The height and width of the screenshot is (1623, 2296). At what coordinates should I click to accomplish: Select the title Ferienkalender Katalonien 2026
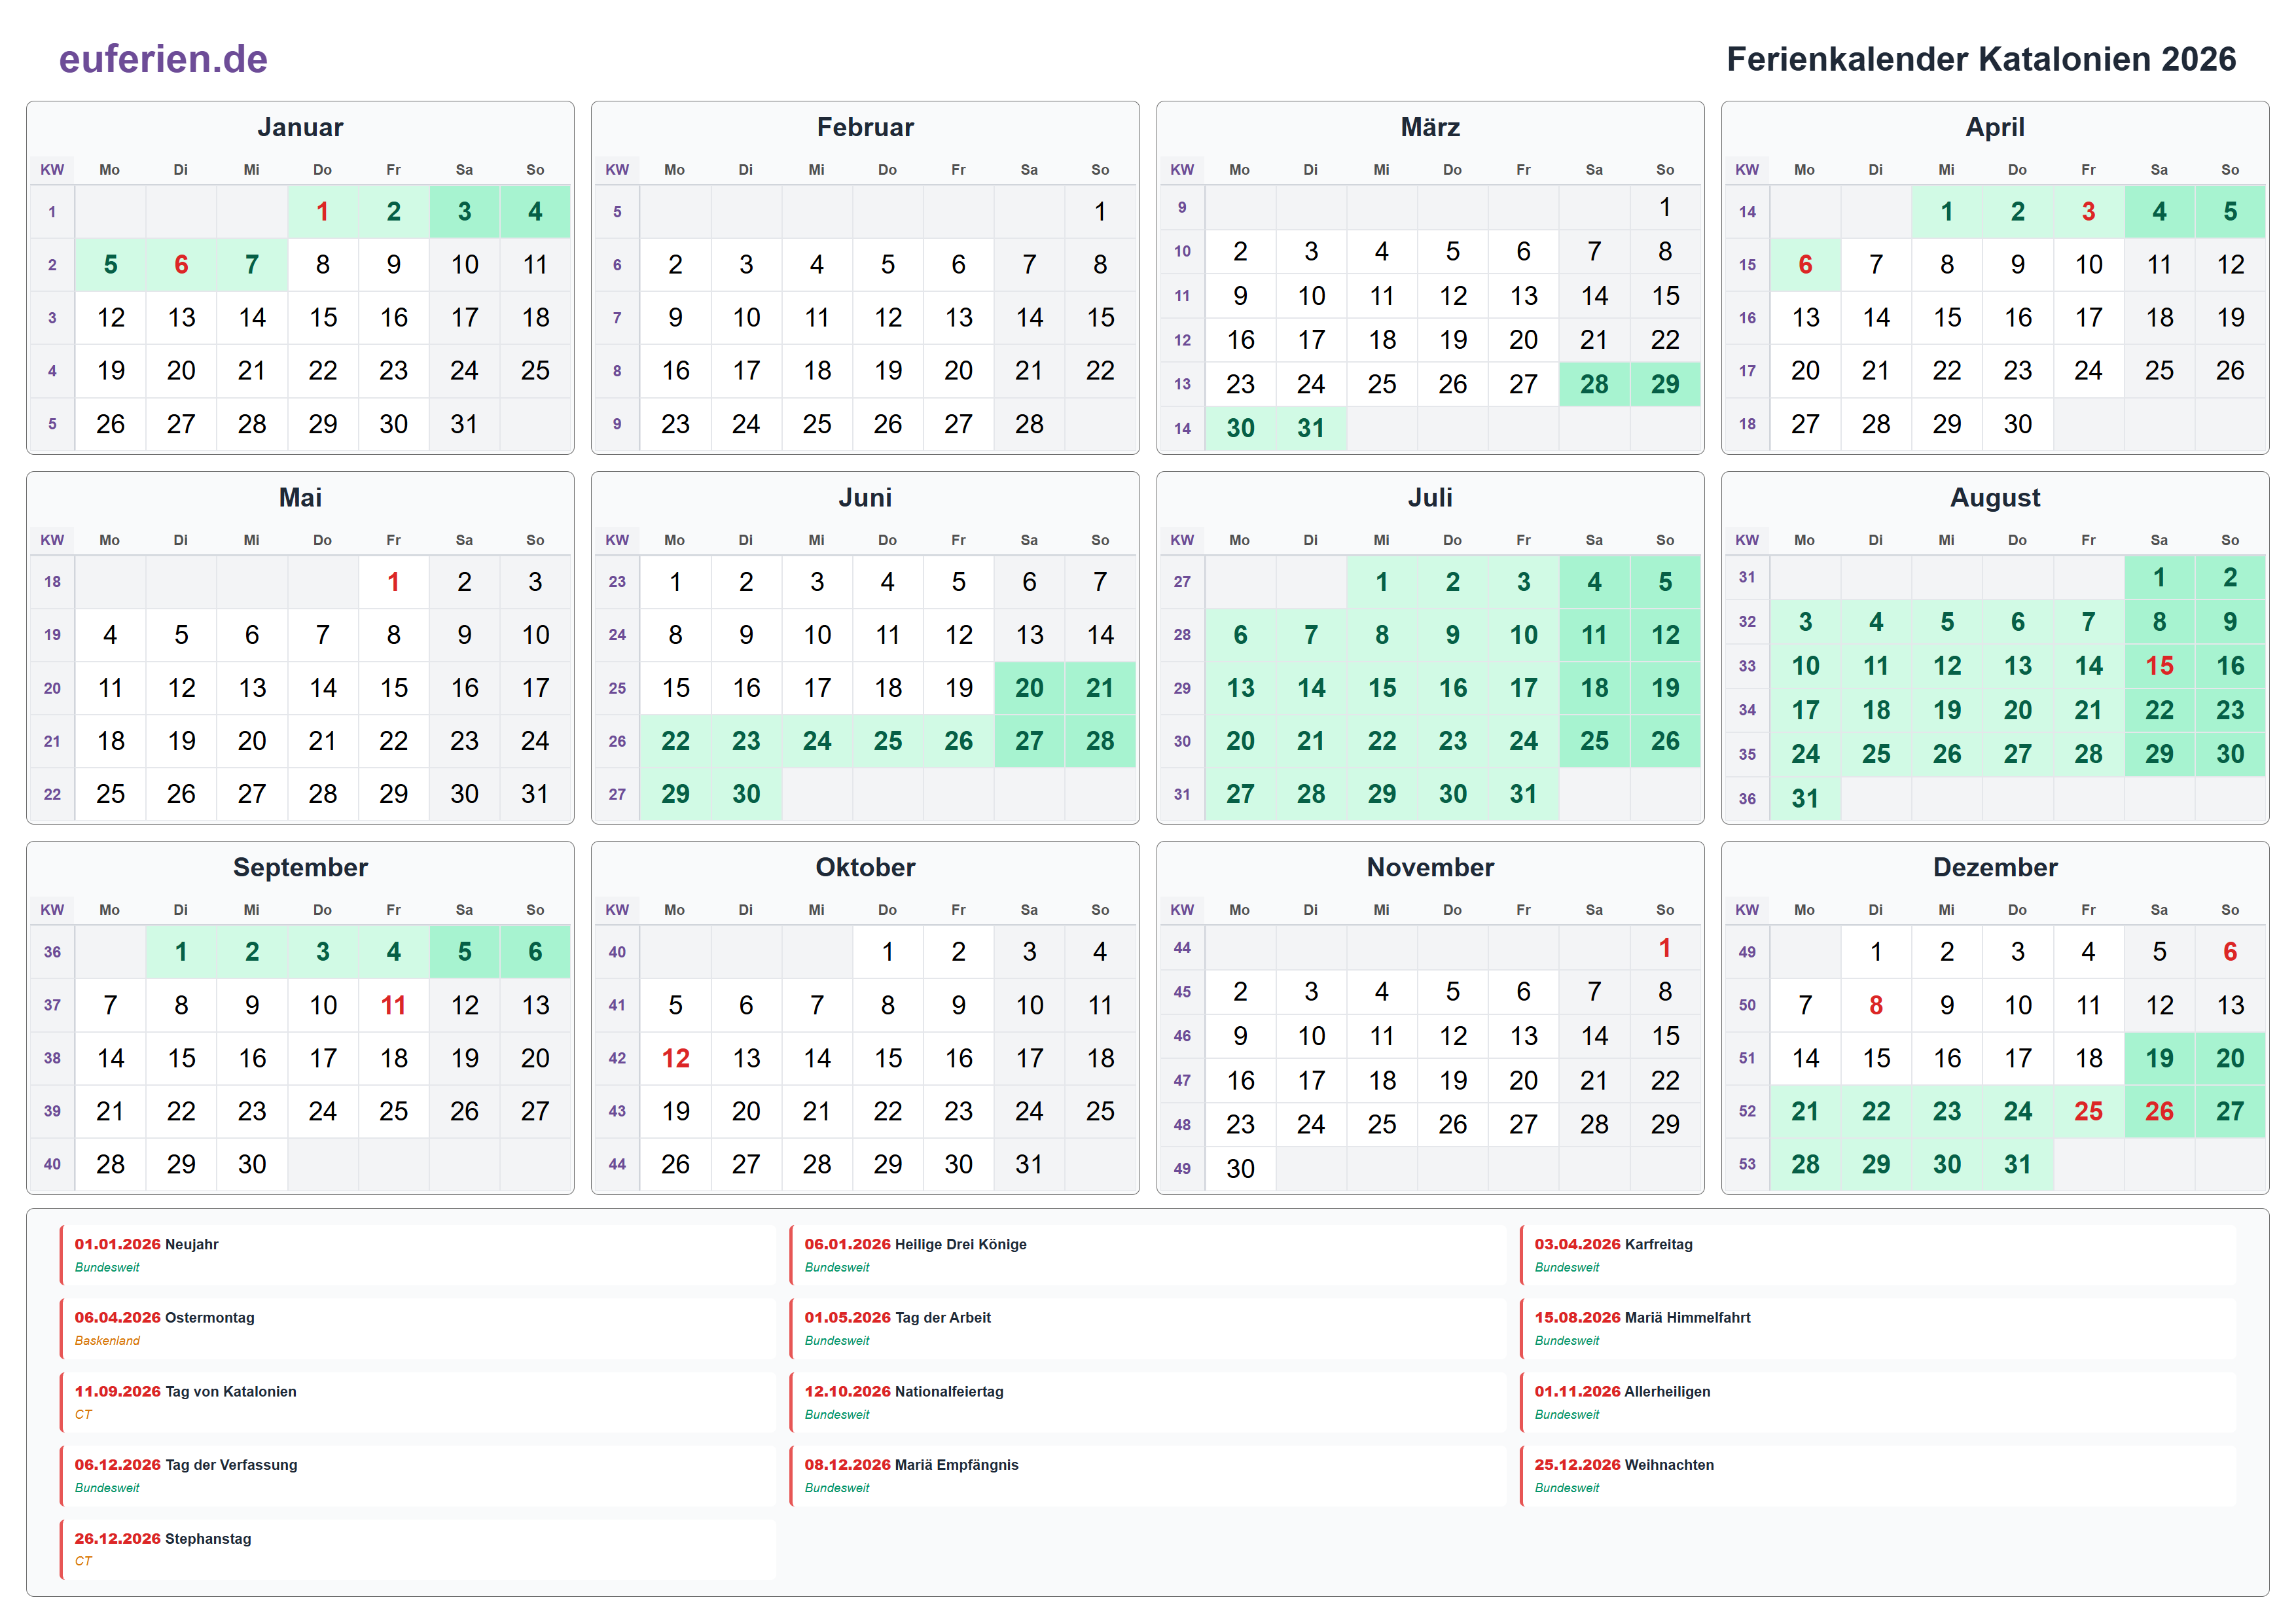(1981, 59)
